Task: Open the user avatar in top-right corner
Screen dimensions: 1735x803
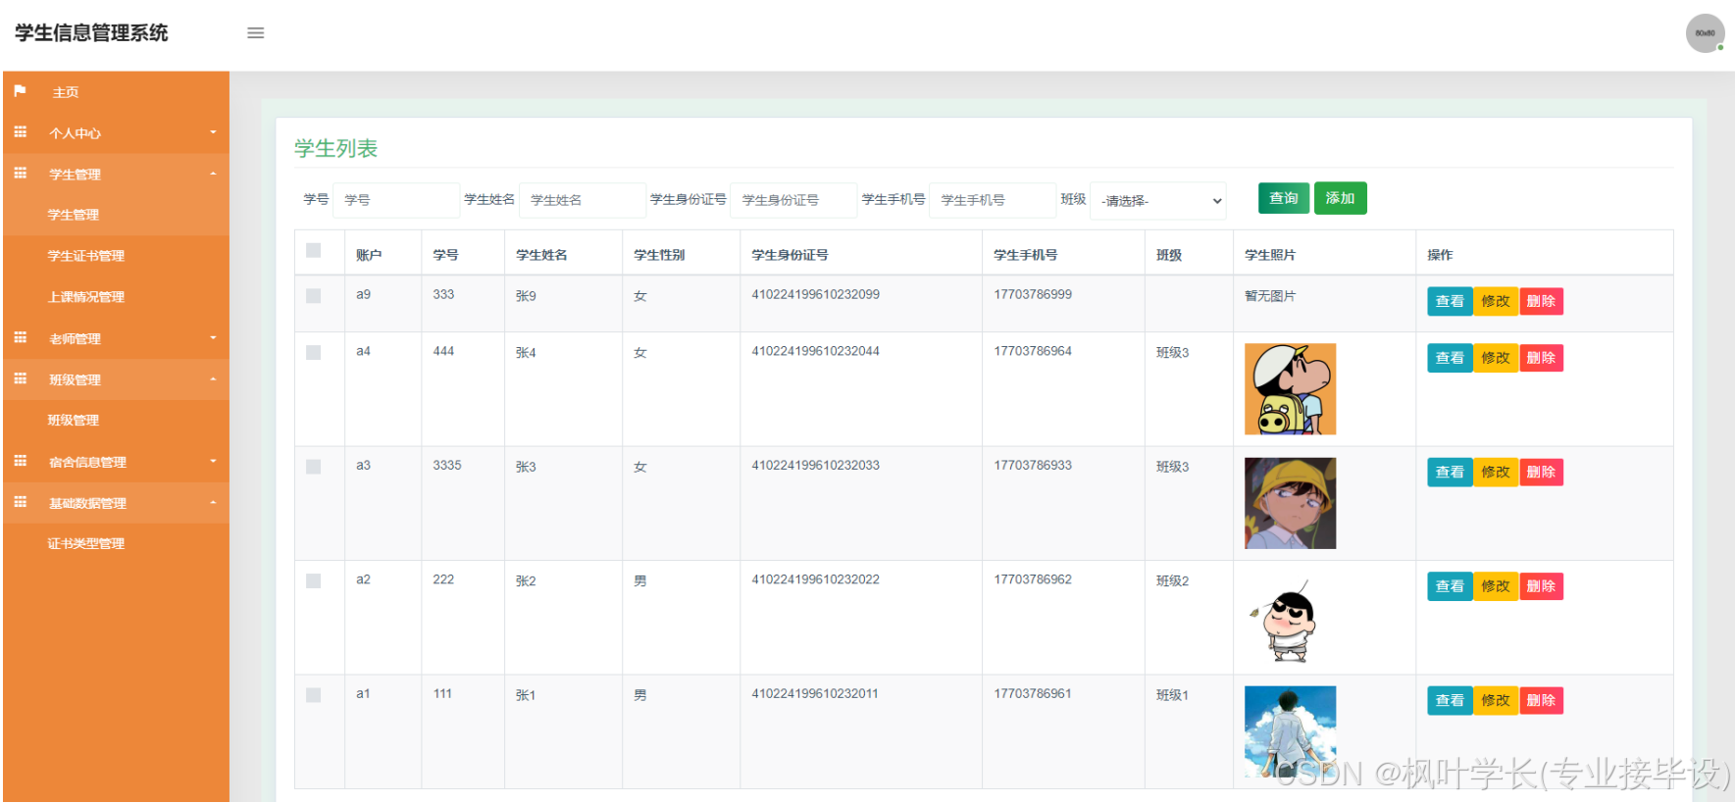Action: point(1705,33)
